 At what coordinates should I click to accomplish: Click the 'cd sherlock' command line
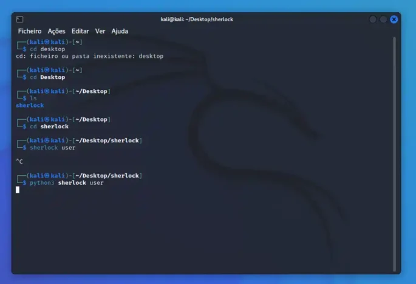point(49,126)
